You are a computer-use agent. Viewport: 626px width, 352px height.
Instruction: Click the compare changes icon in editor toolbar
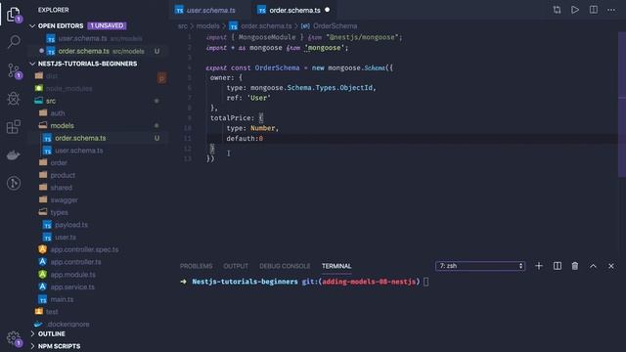tap(557, 10)
